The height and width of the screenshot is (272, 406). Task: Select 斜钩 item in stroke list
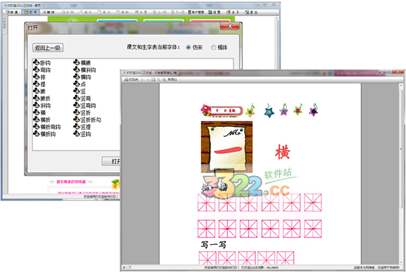click(x=42, y=106)
